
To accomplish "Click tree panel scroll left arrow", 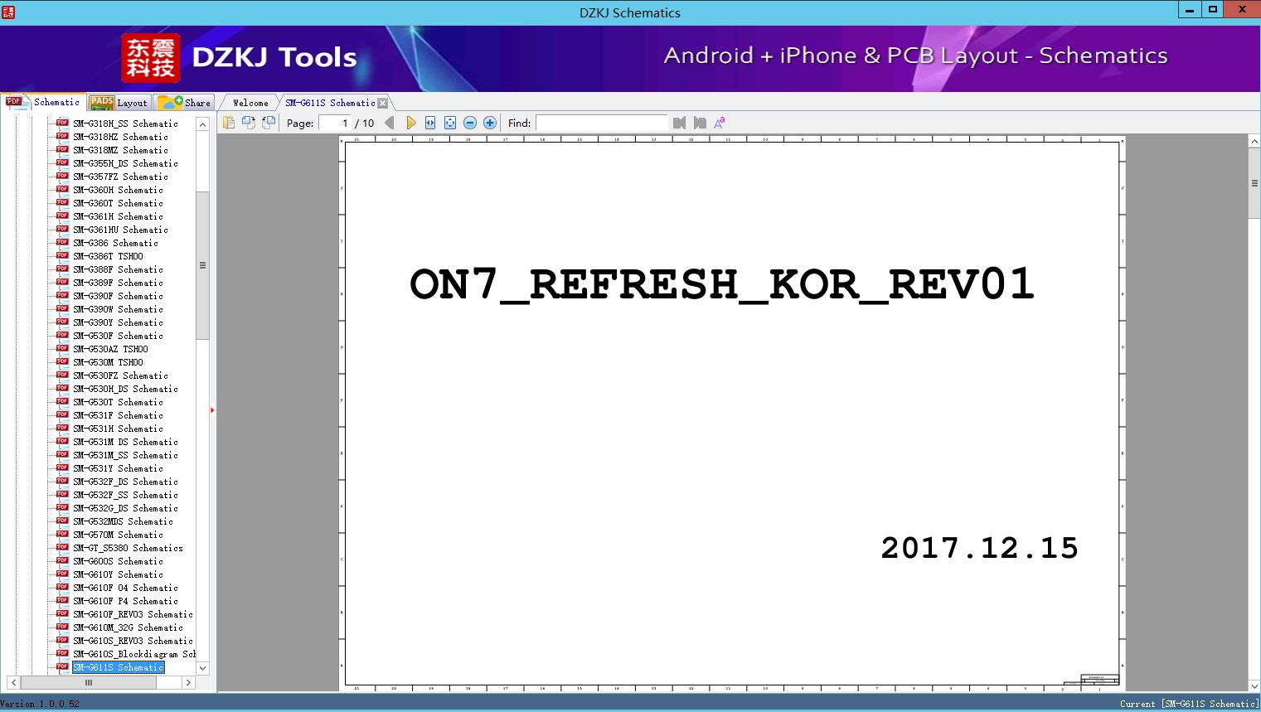I will 13,683.
